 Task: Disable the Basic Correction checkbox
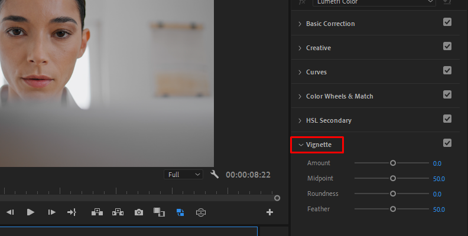tap(447, 22)
